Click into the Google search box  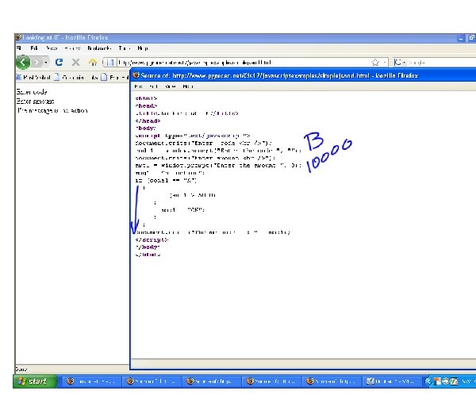coord(442,63)
